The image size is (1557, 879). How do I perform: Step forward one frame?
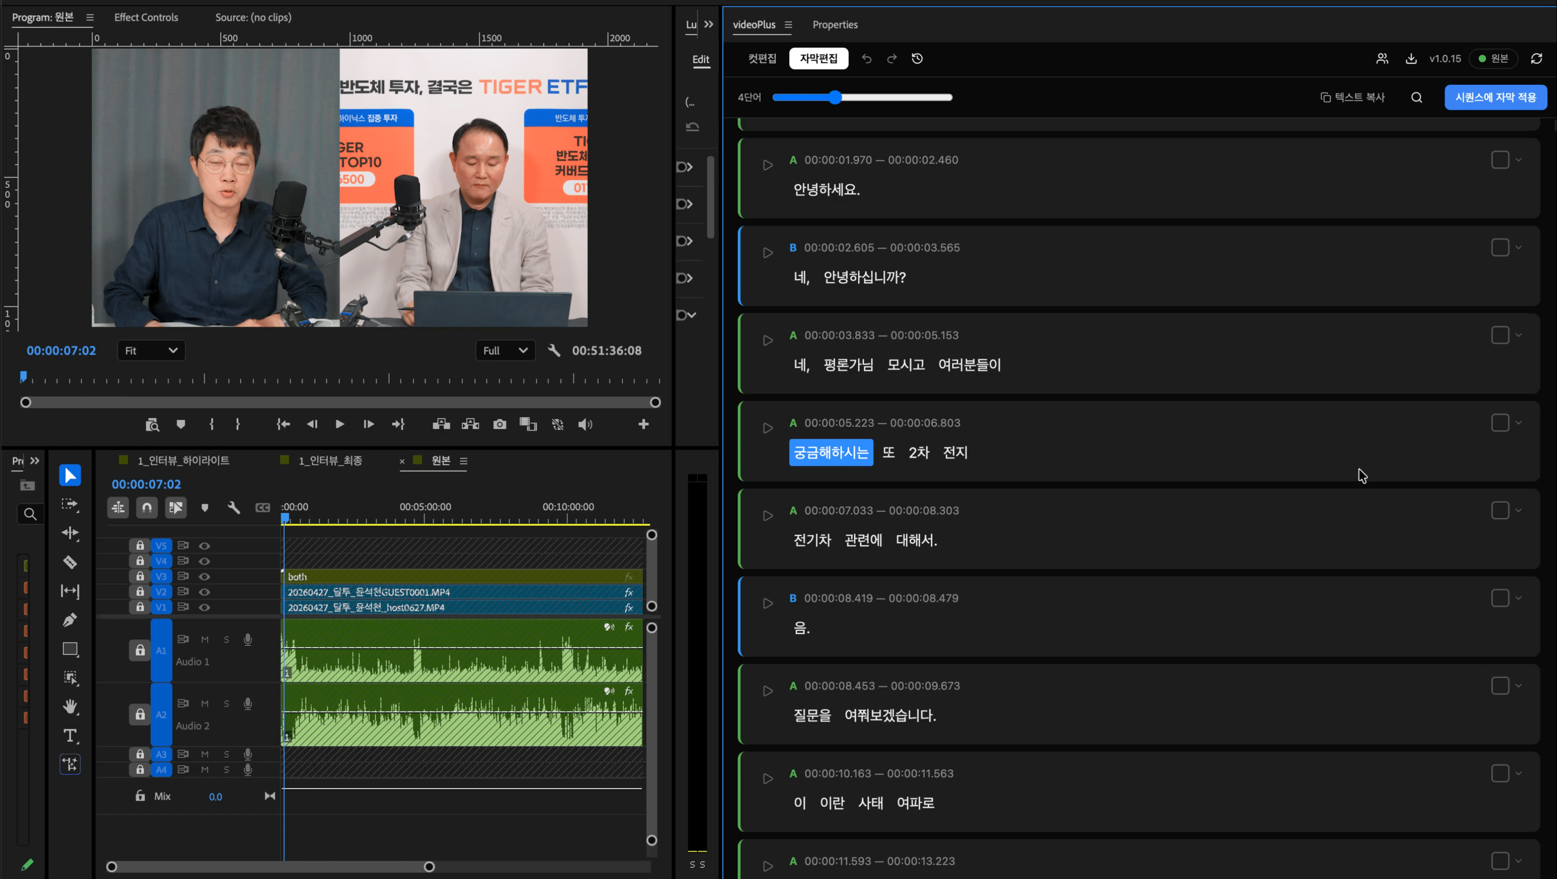coord(368,425)
